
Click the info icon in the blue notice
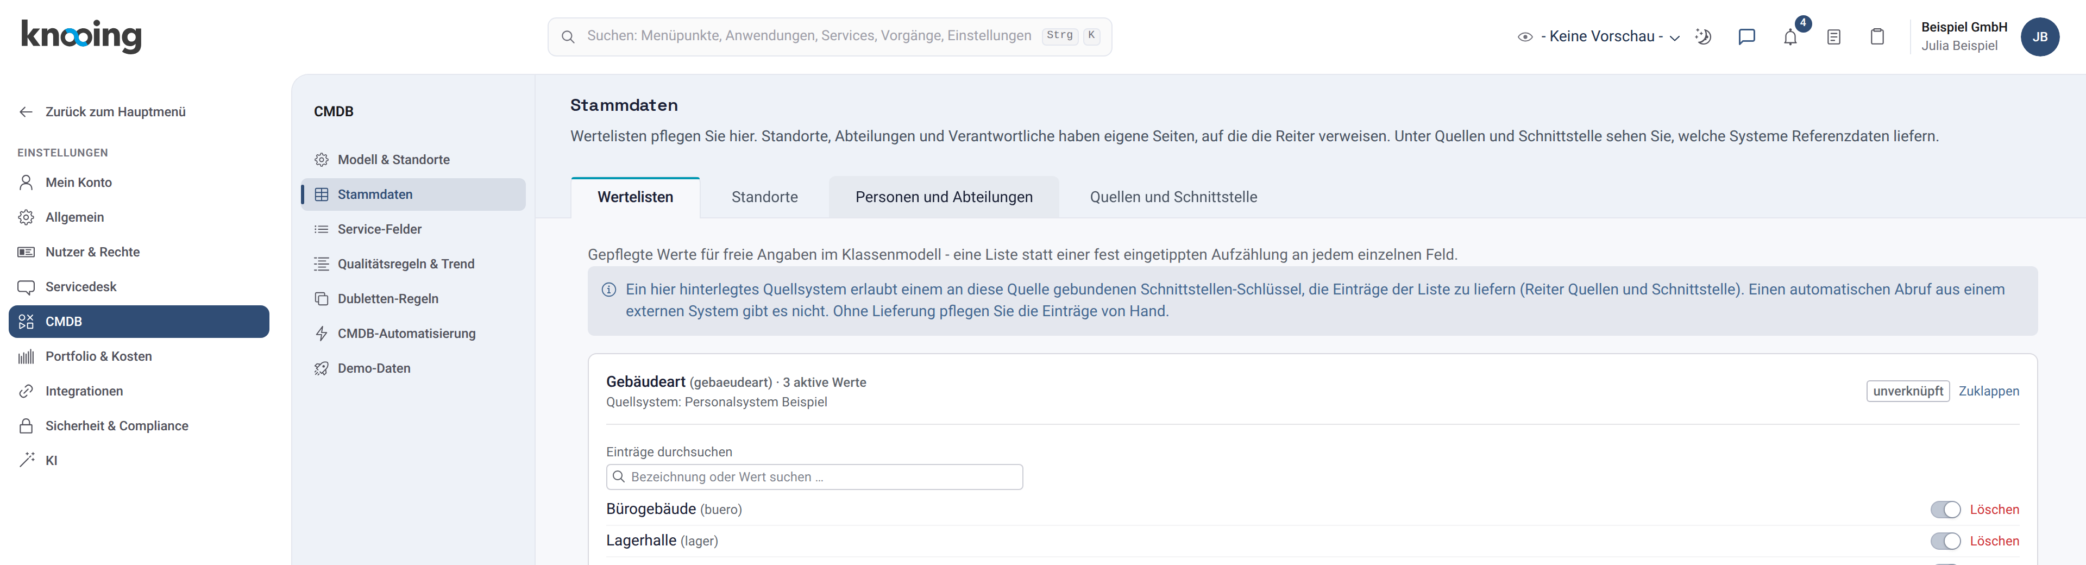click(609, 290)
